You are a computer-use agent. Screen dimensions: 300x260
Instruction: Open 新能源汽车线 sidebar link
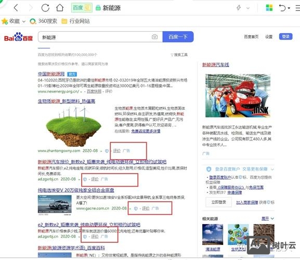coord(216,64)
